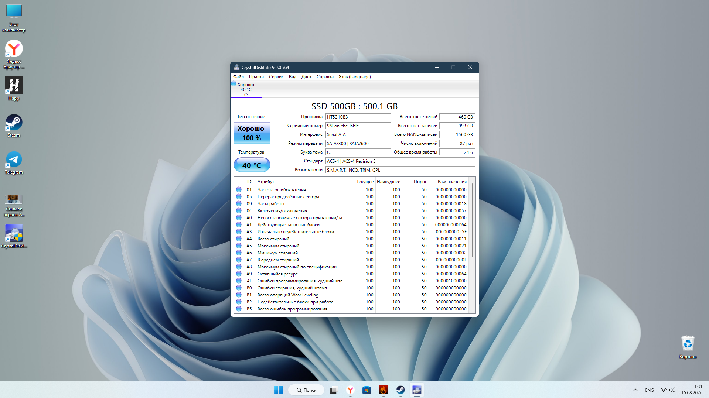Open the Правка menu
The image size is (709, 398).
point(256,77)
